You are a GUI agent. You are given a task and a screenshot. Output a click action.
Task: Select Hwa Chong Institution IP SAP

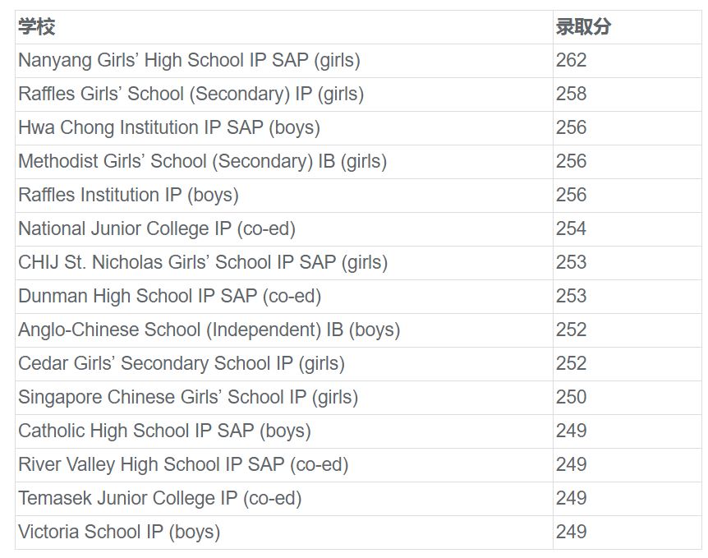click(x=169, y=128)
